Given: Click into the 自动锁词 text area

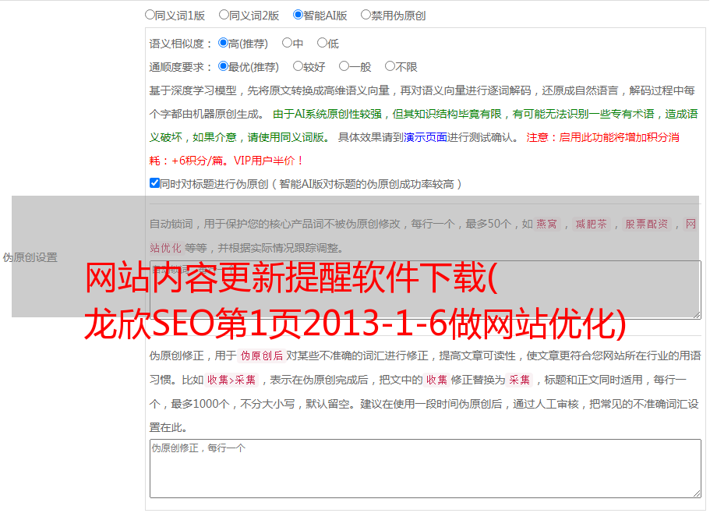Looking at the screenshot, I should pos(426,290).
